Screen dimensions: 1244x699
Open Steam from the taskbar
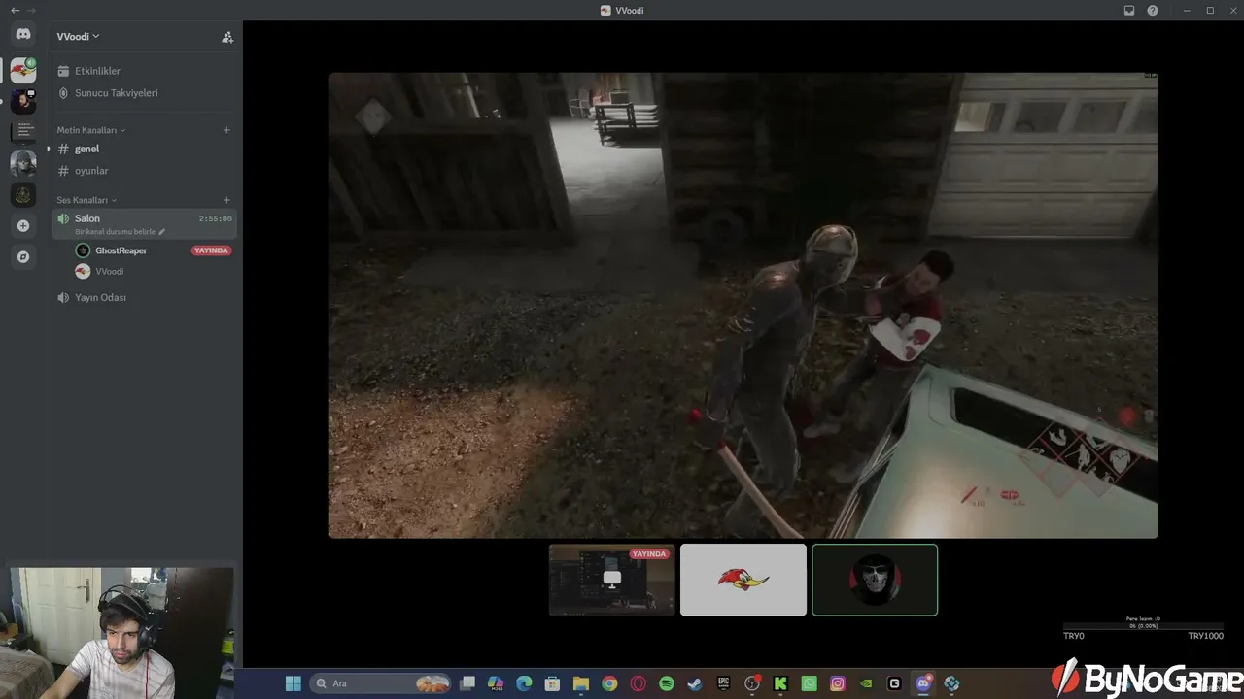tap(695, 683)
